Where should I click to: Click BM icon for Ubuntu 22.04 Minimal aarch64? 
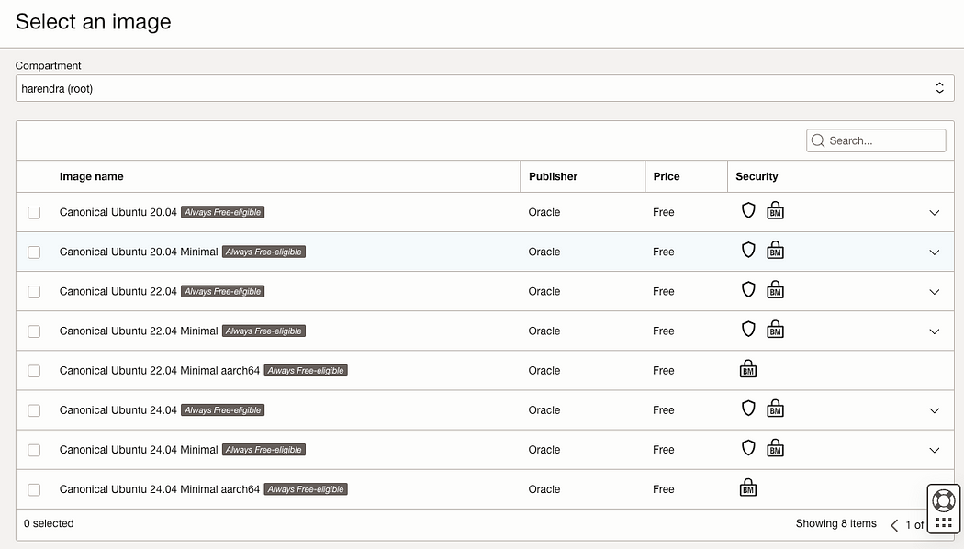748,369
